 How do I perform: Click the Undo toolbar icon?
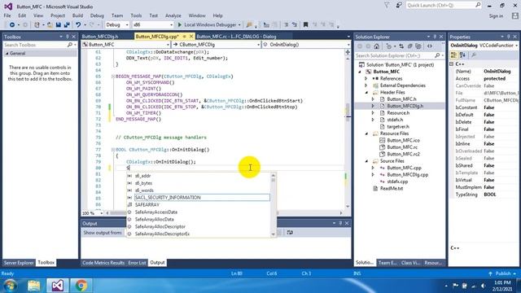(x=78, y=25)
